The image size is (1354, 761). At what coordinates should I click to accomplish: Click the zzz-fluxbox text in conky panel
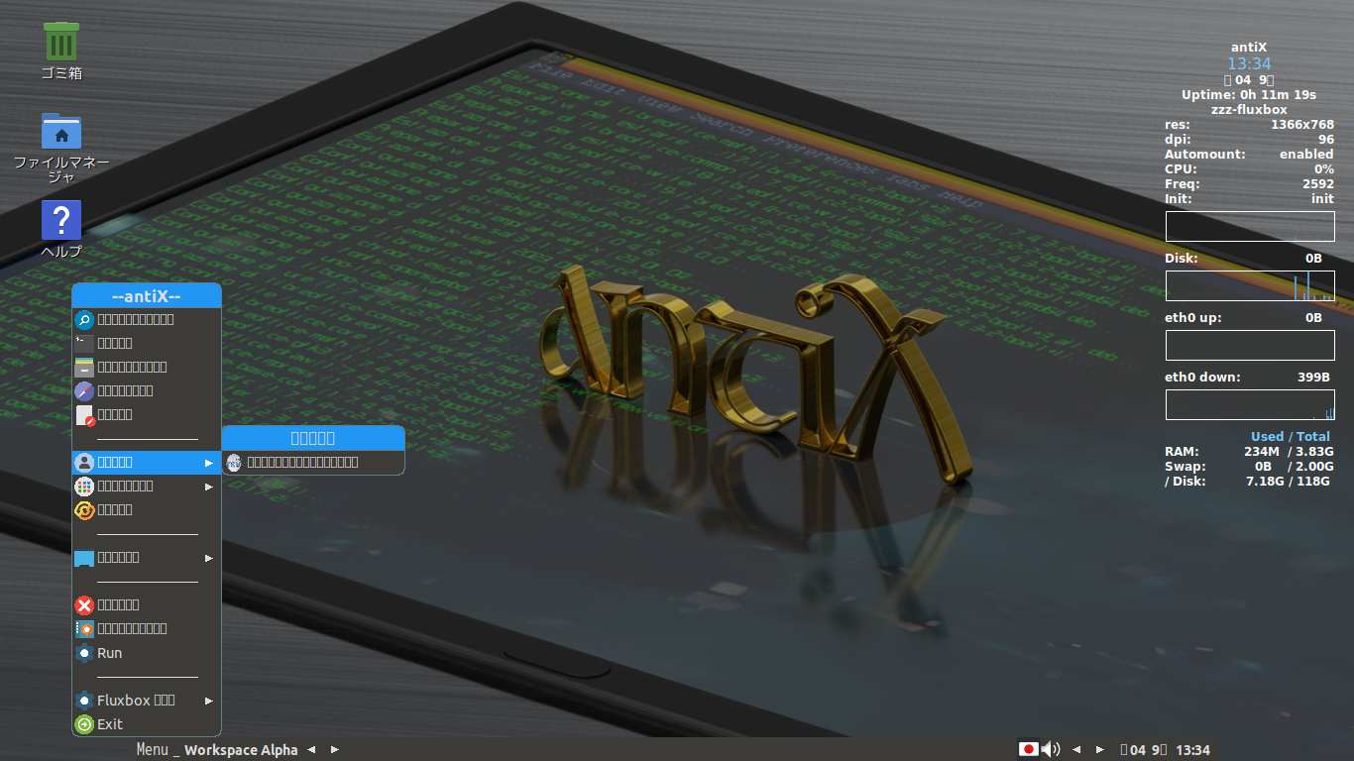pyautogui.click(x=1249, y=110)
